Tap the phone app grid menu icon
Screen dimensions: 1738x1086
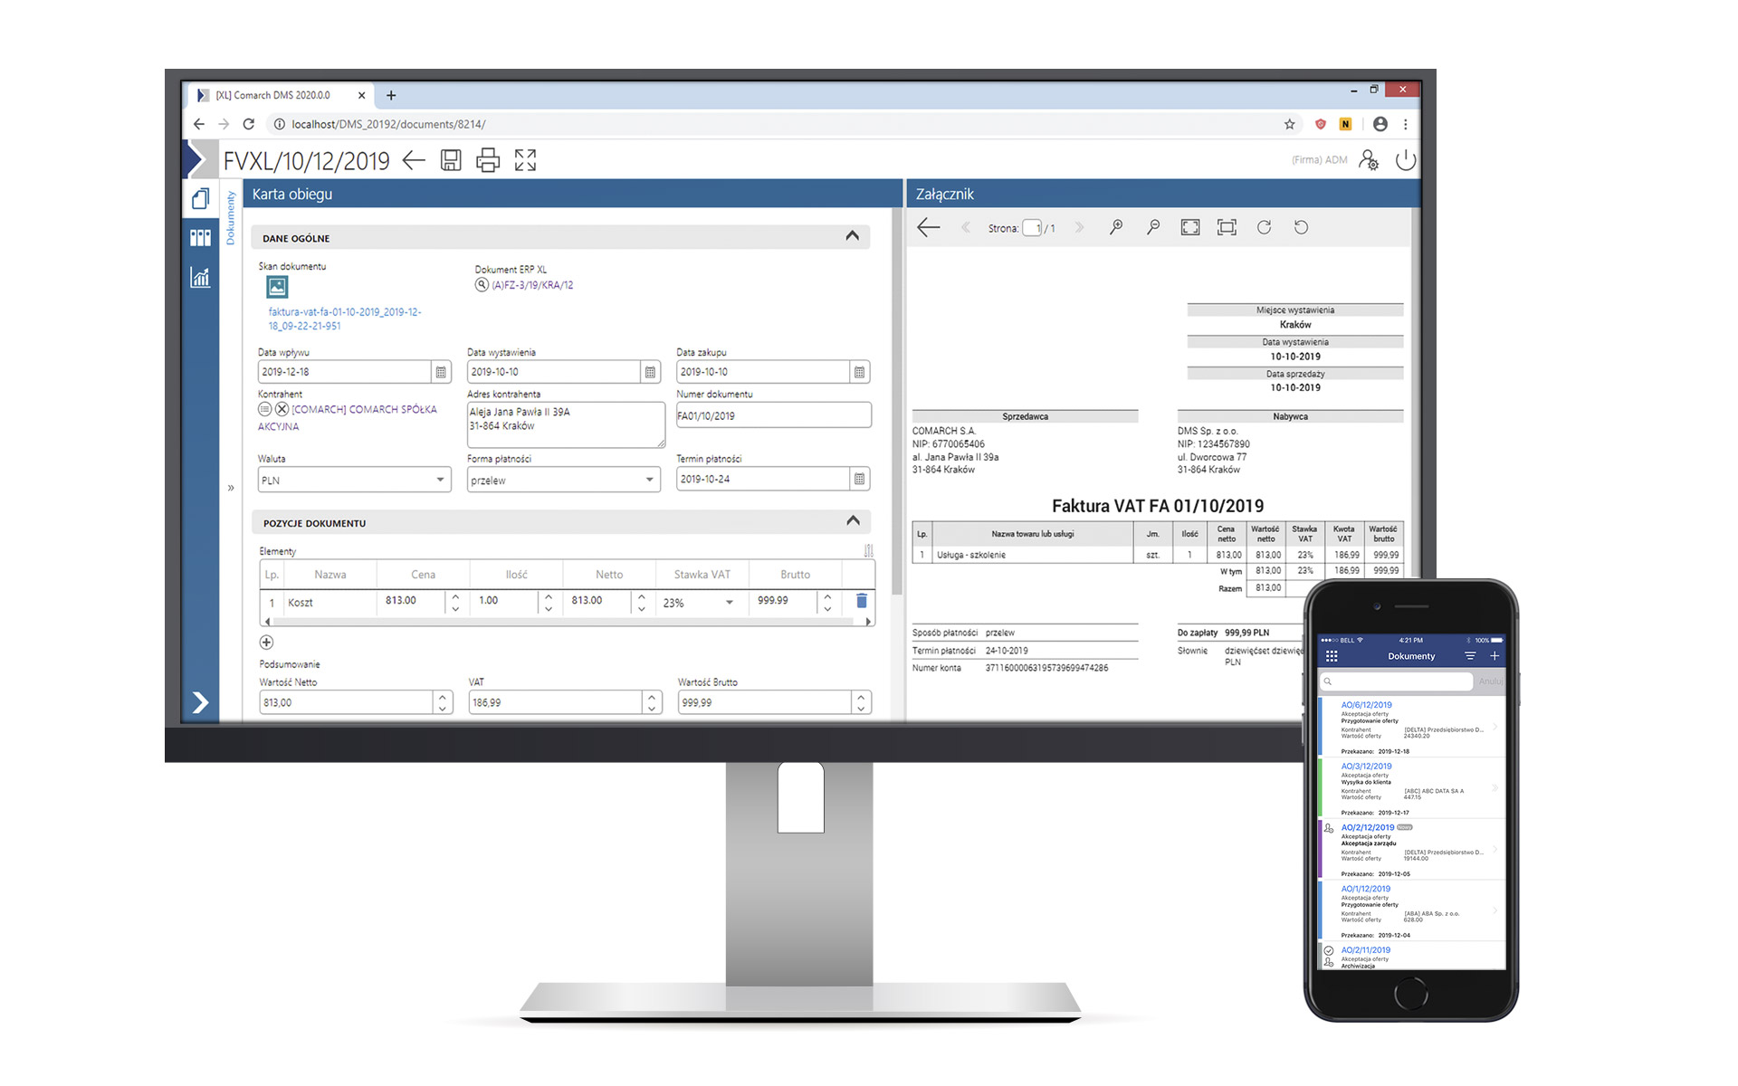coord(1332,656)
